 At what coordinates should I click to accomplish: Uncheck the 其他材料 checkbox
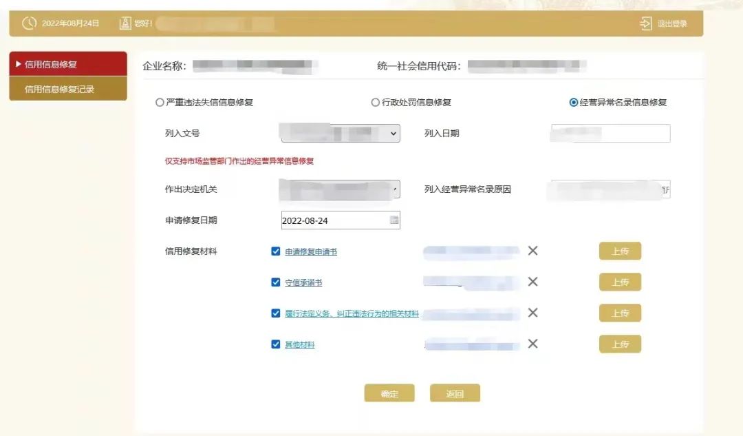(276, 344)
